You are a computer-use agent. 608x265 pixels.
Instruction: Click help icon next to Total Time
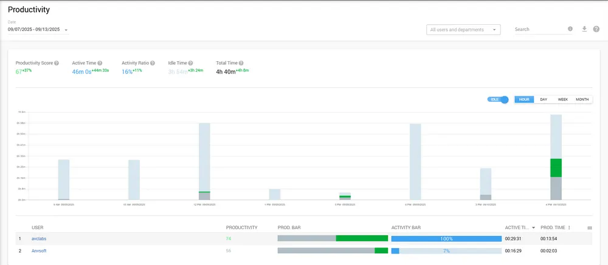241,63
